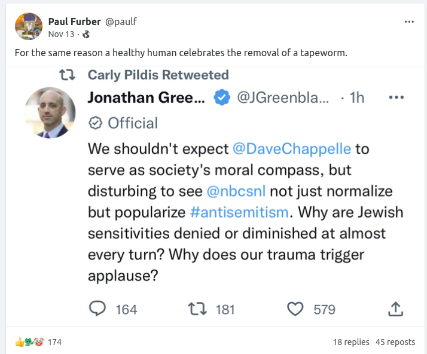Open post options three-dot menu
This screenshot has height=354, width=427.
tap(409, 22)
